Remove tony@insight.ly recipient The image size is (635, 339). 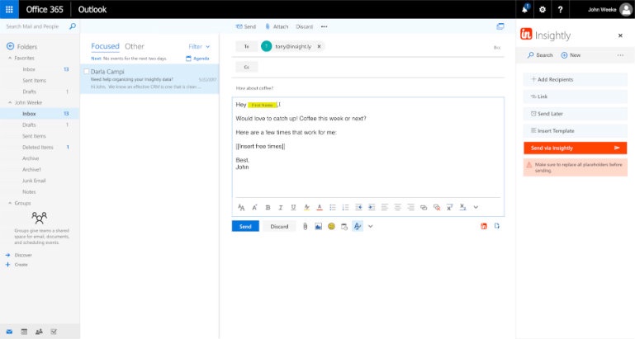pyautogui.click(x=319, y=46)
